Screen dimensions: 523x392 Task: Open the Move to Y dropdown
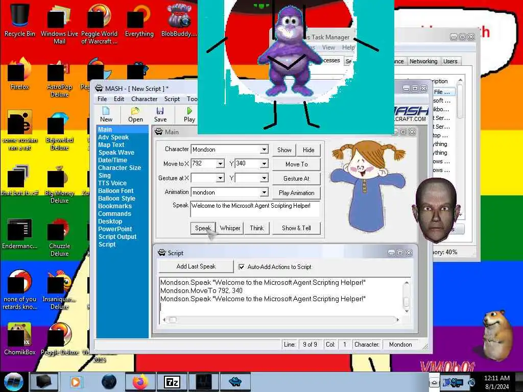point(264,164)
